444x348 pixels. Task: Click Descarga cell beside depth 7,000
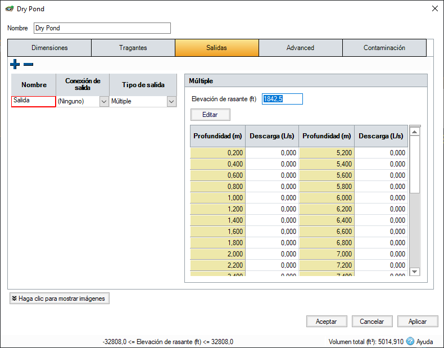(381, 254)
